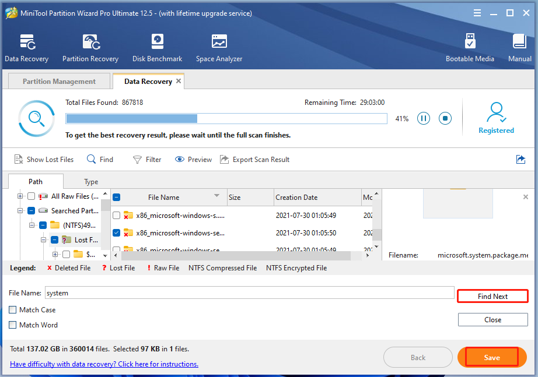This screenshot has width=538, height=377.
Task: Uncheck the x86_microsoft-windows-se... file created 01:05:50
Action: (117, 233)
